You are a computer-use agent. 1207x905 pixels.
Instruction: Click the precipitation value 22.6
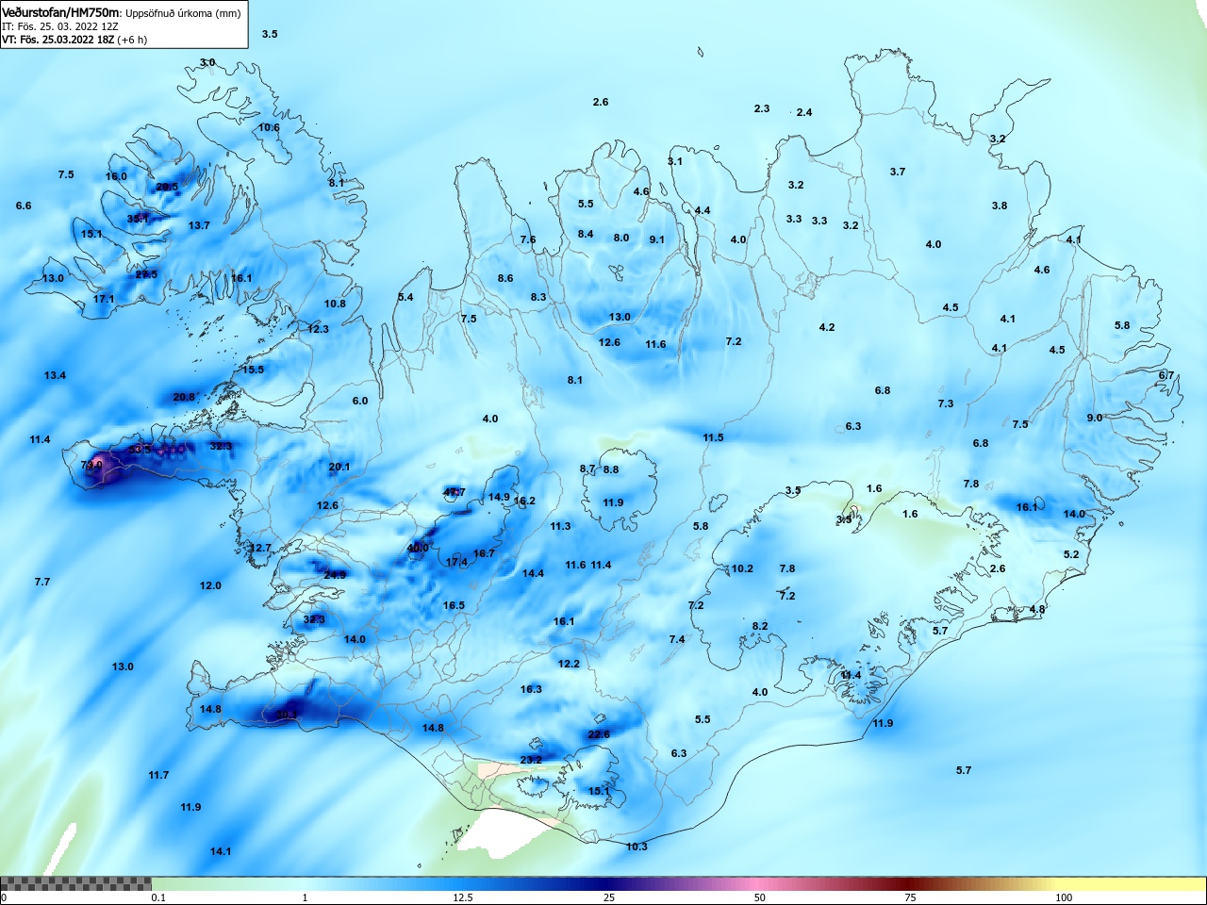click(x=599, y=735)
